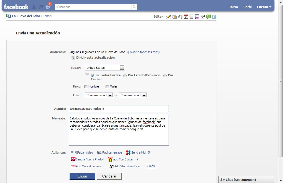Click the Editar link beside page name
The height and width of the screenshot is (183, 283).
click(47, 16)
